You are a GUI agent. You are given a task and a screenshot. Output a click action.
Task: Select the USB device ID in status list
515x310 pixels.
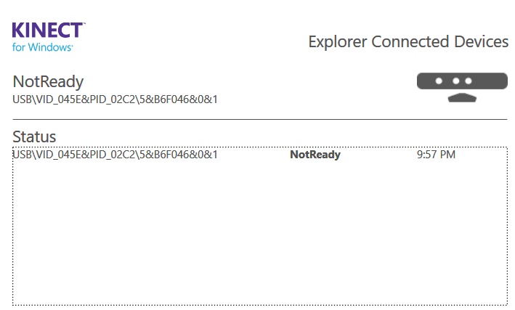click(115, 155)
